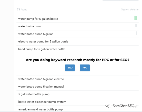Image resolution: width=142 pixels, height=112 pixels.
Task: Choose the SEO button
Action: (70, 68)
